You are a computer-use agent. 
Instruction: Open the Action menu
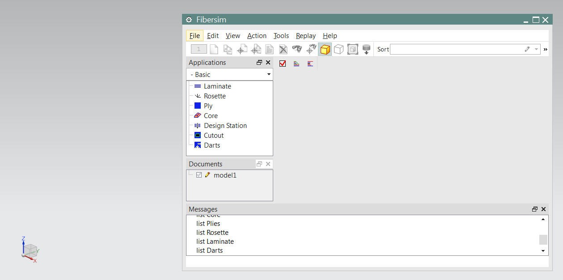(x=257, y=36)
